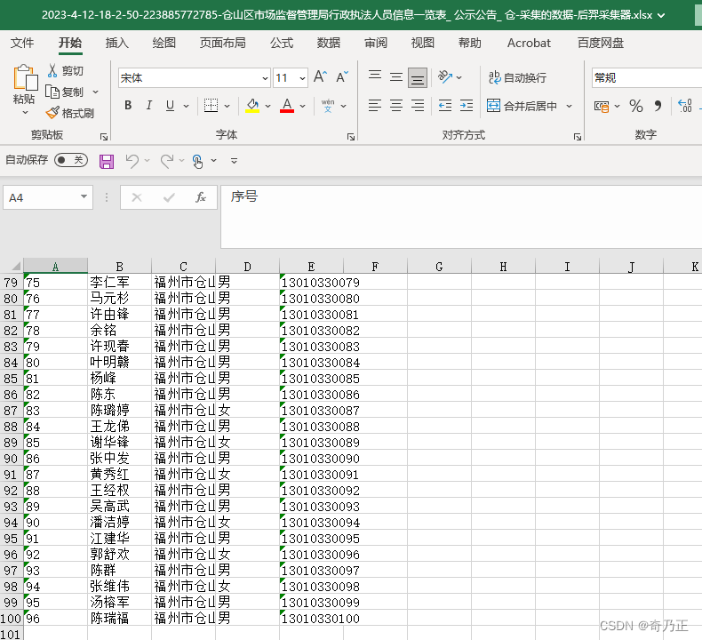Viewport: 702px width, 640px height.
Task: Decrease font size with small A
Action: click(x=342, y=77)
